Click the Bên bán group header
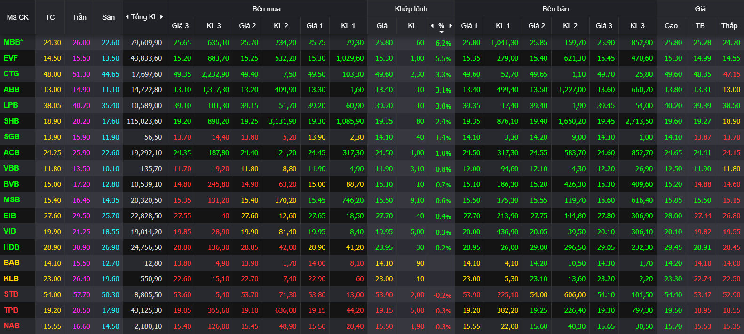 point(555,9)
